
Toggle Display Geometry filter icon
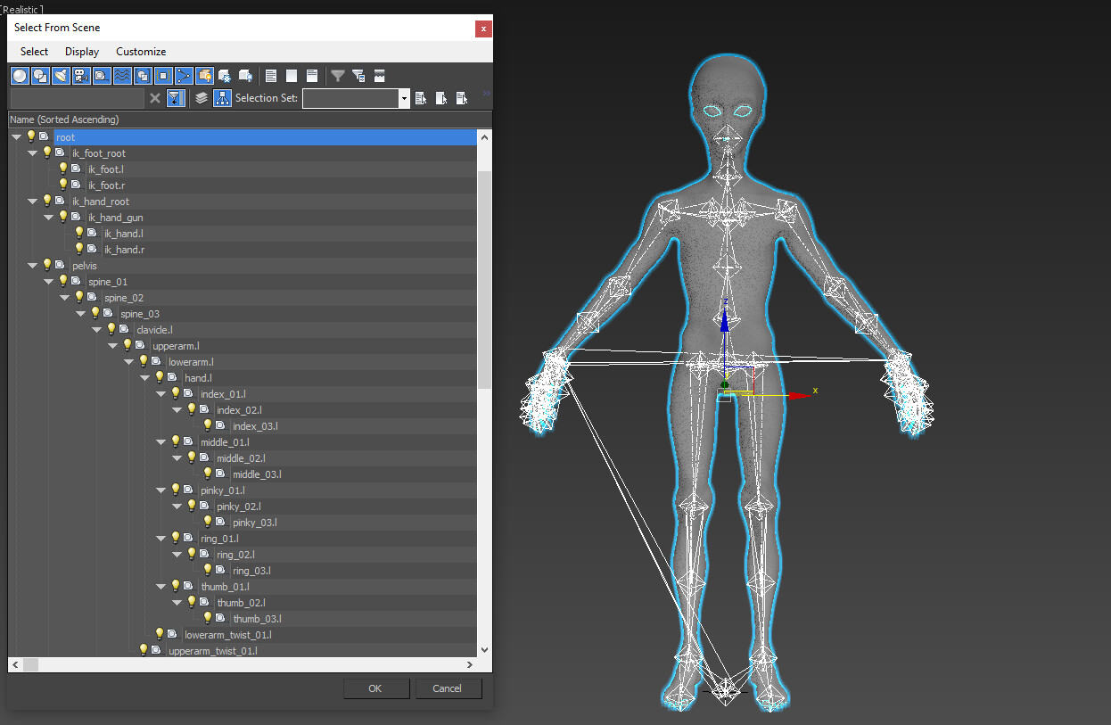[19, 76]
